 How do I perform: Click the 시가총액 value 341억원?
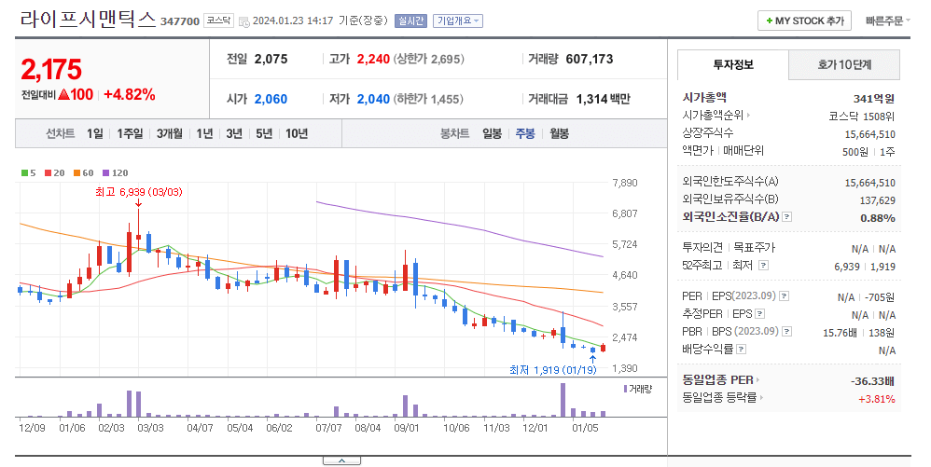click(x=874, y=99)
